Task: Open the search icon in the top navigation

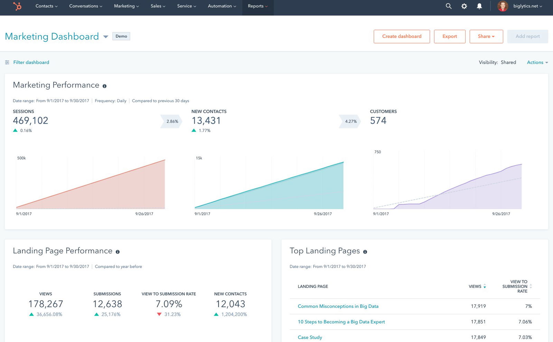Action: click(448, 6)
